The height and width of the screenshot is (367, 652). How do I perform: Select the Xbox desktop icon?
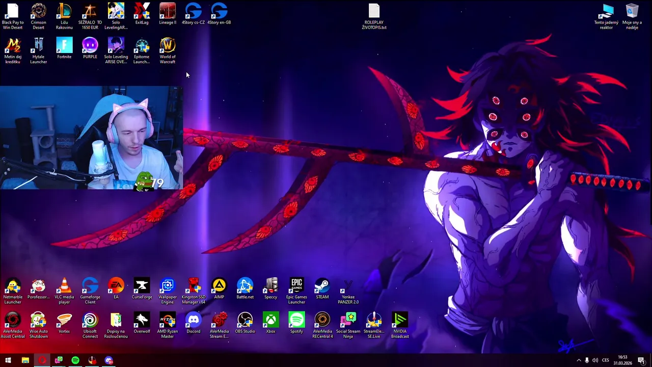pos(270,324)
